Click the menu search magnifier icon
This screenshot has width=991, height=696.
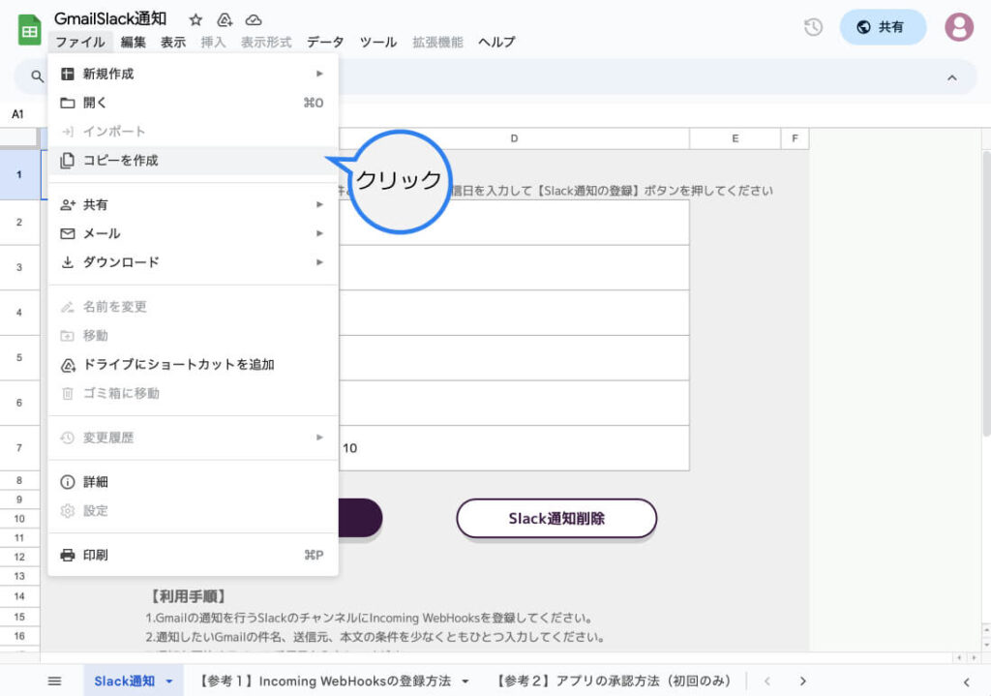(38, 77)
